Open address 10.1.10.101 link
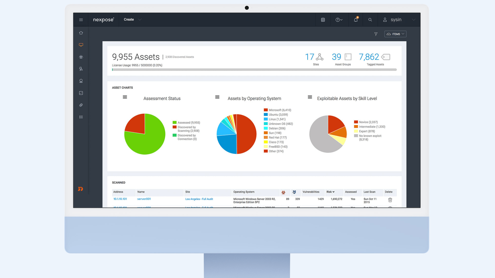Screen dimensions: 495x278 click(120, 199)
